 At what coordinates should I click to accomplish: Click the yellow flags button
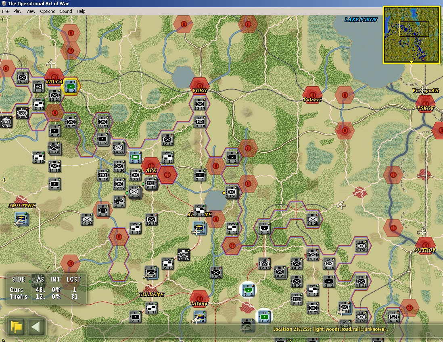17,327
